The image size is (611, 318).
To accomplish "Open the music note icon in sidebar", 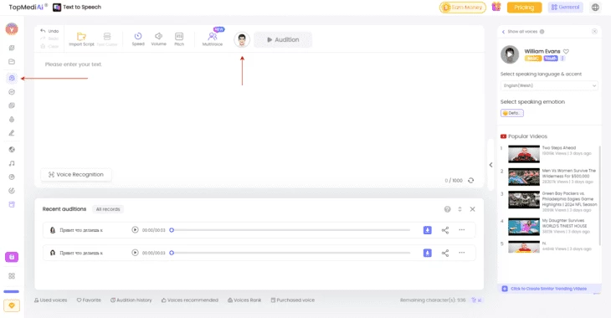I will pyautogui.click(x=12, y=163).
